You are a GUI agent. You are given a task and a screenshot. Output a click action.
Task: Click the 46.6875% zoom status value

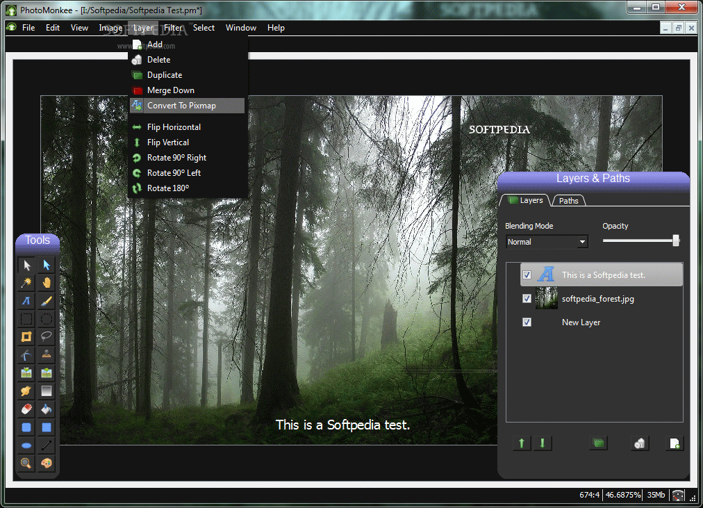point(622,495)
